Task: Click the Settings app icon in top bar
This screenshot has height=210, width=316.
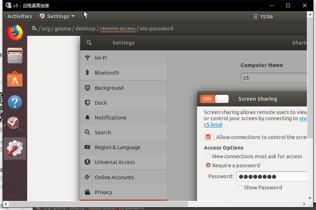Action: [x=42, y=16]
